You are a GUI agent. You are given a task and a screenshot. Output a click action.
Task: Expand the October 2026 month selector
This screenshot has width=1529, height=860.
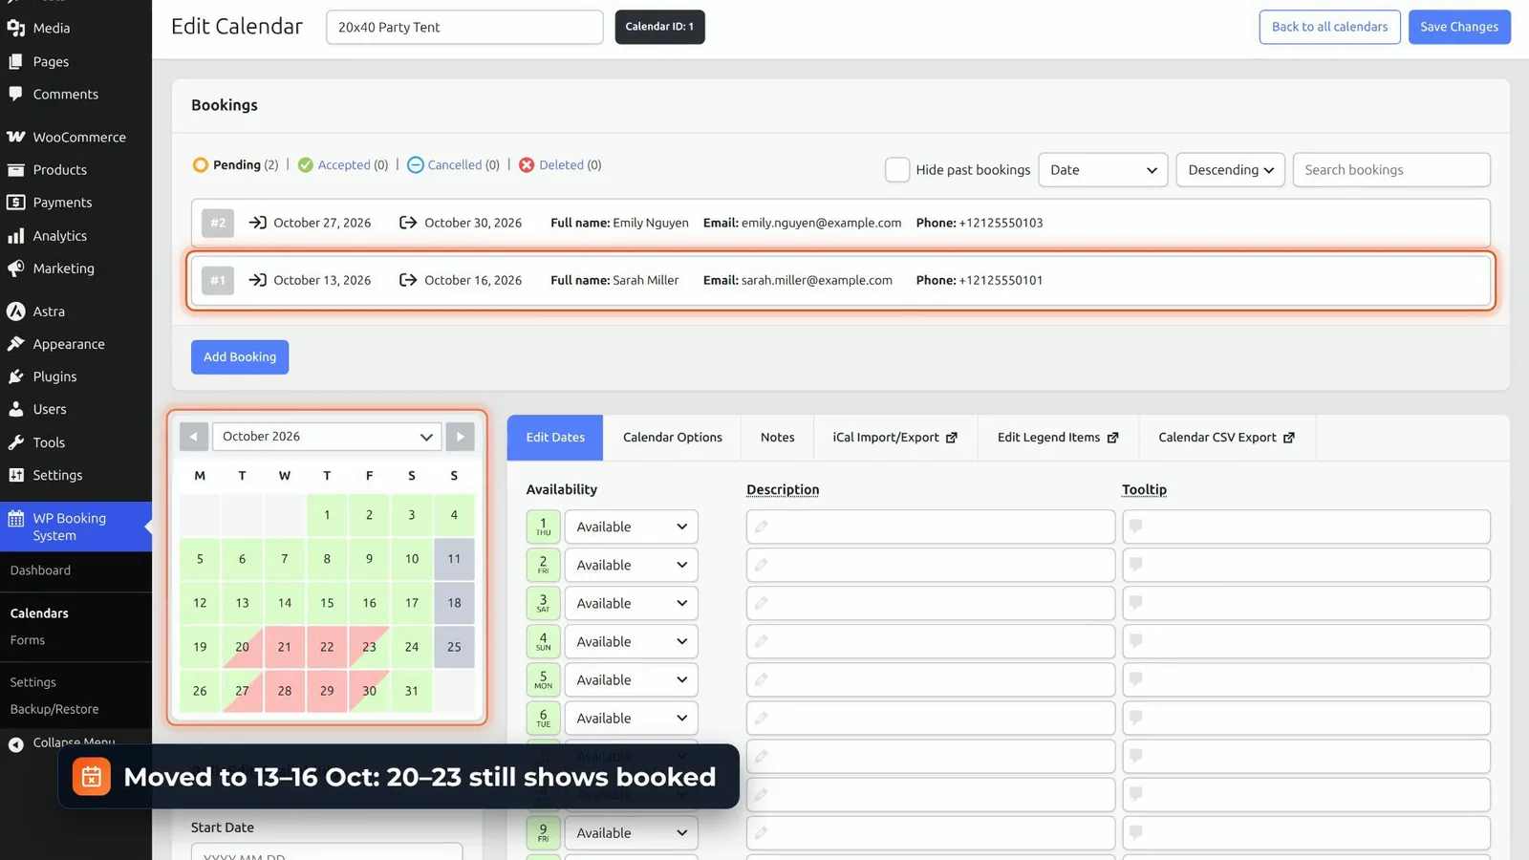click(x=327, y=437)
